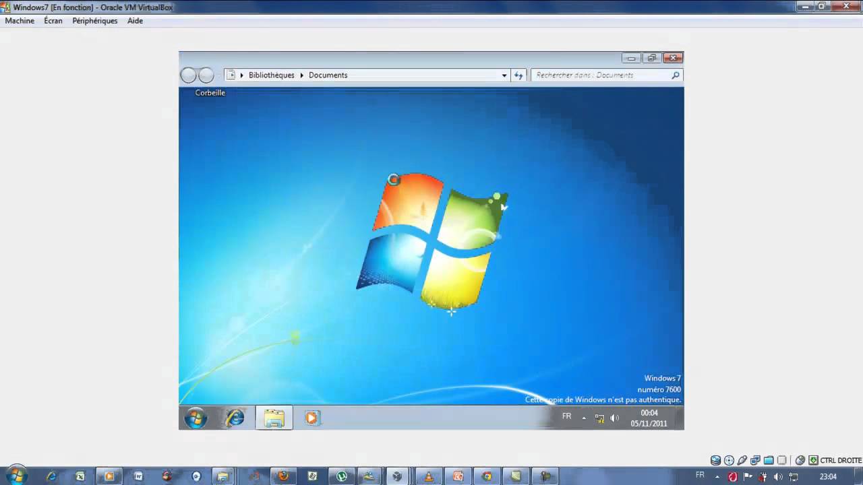Click the search magnifier in Explorer
Image resolution: width=863 pixels, height=485 pixels.
point(676,75)
